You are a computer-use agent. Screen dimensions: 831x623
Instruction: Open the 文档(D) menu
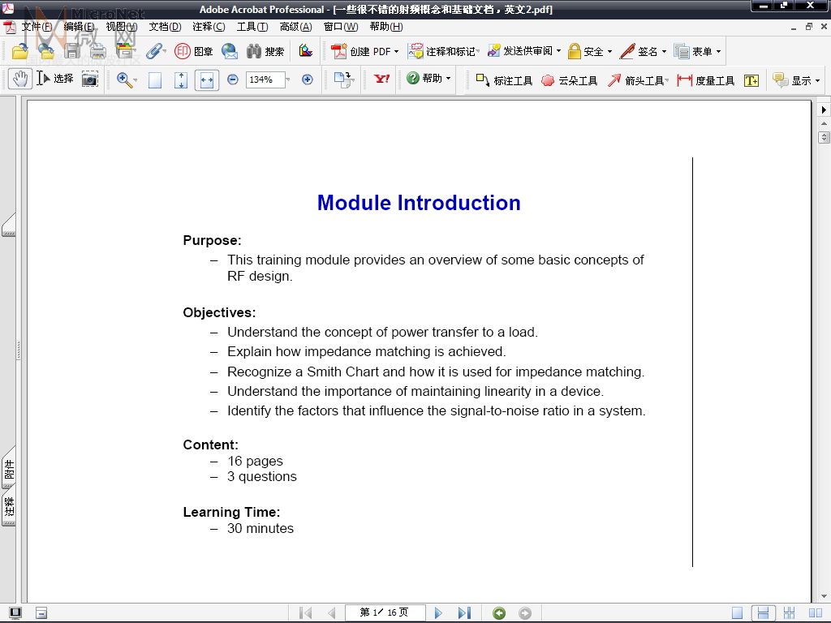tap(165, 27)
